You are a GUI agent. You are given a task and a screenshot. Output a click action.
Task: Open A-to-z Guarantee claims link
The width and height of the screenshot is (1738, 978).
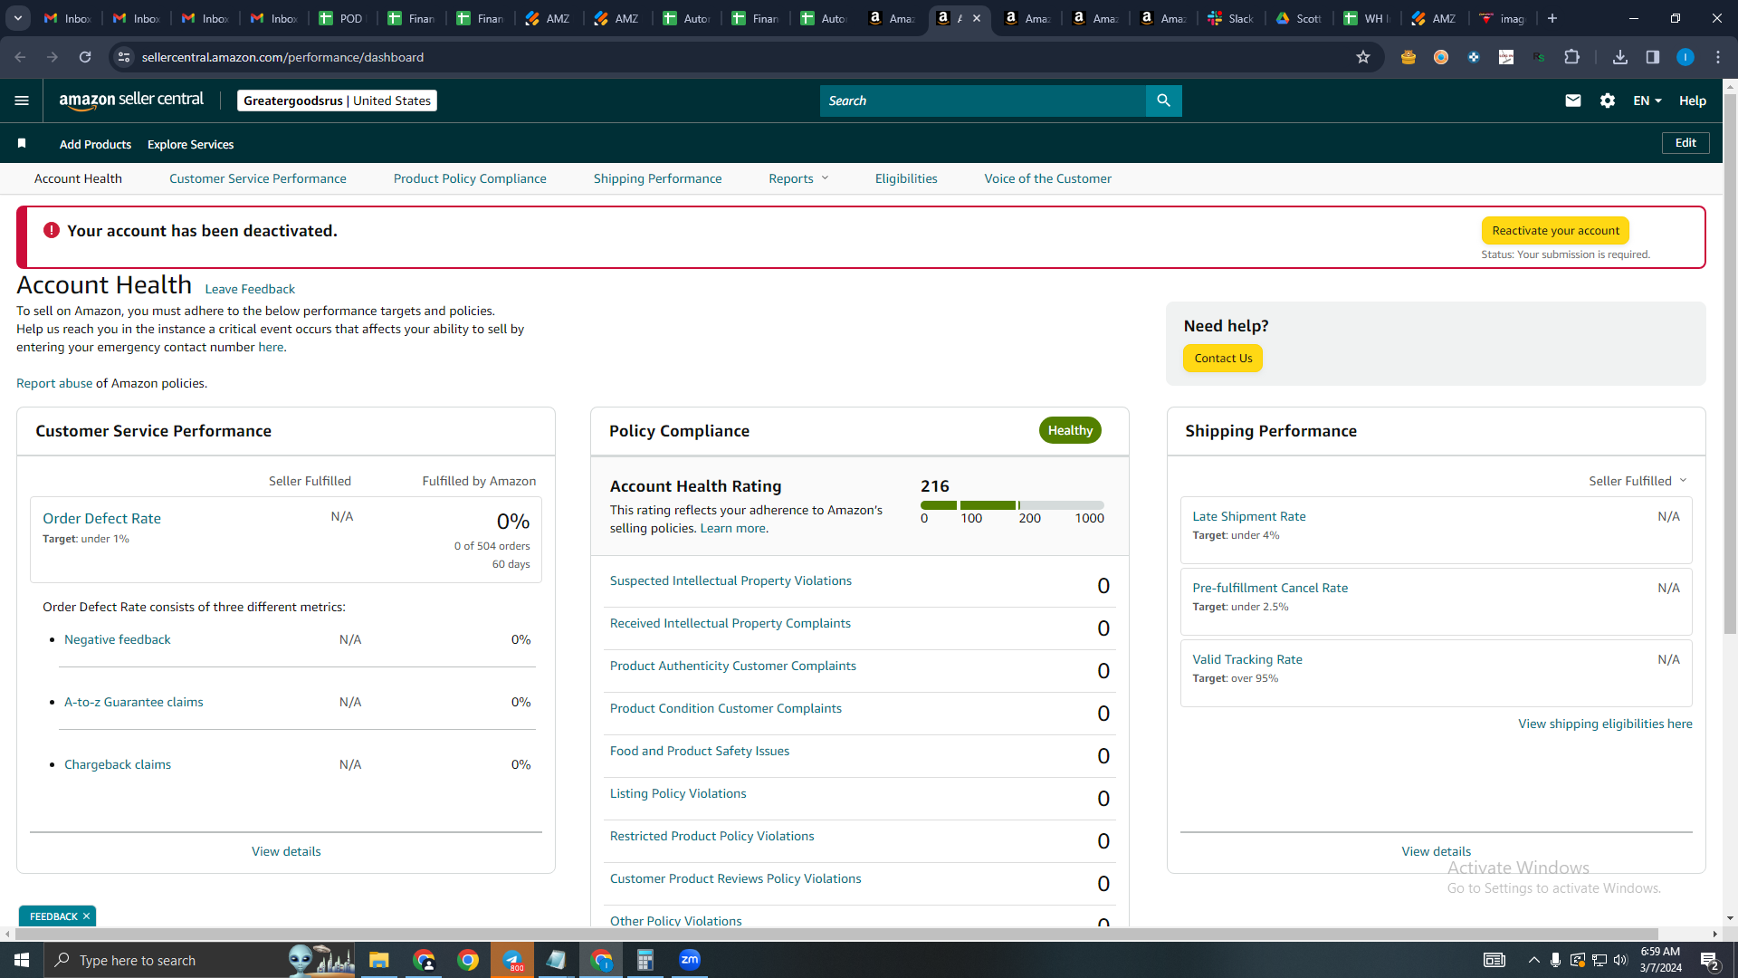[x=134, y=702]
